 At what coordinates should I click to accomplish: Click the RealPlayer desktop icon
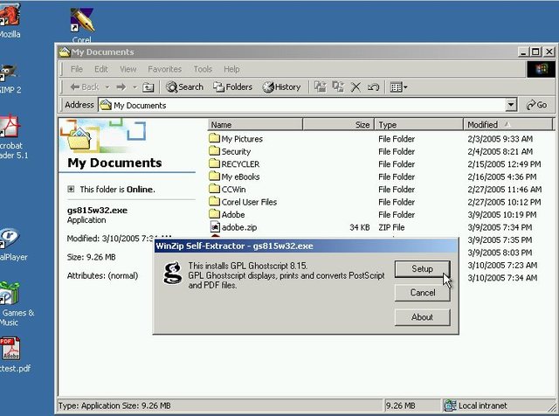(x=12, y=245)
